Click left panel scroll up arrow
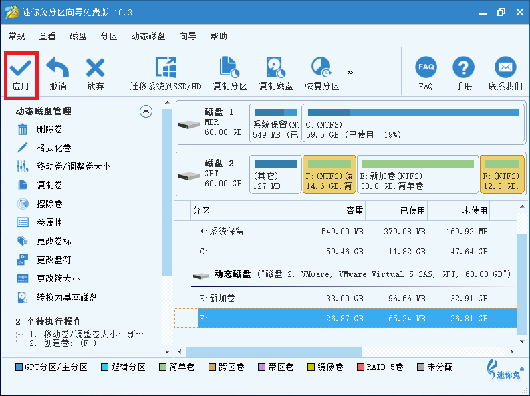This screenshot has width=530, height=396. pos(167,102)
